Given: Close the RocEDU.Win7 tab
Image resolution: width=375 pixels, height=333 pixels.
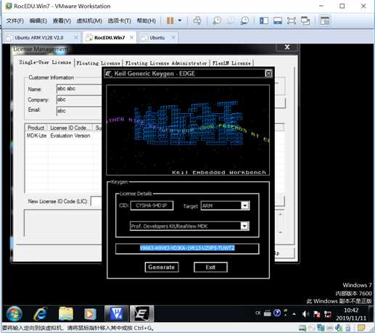Looking at the screenshot, I should coord(132,38).
